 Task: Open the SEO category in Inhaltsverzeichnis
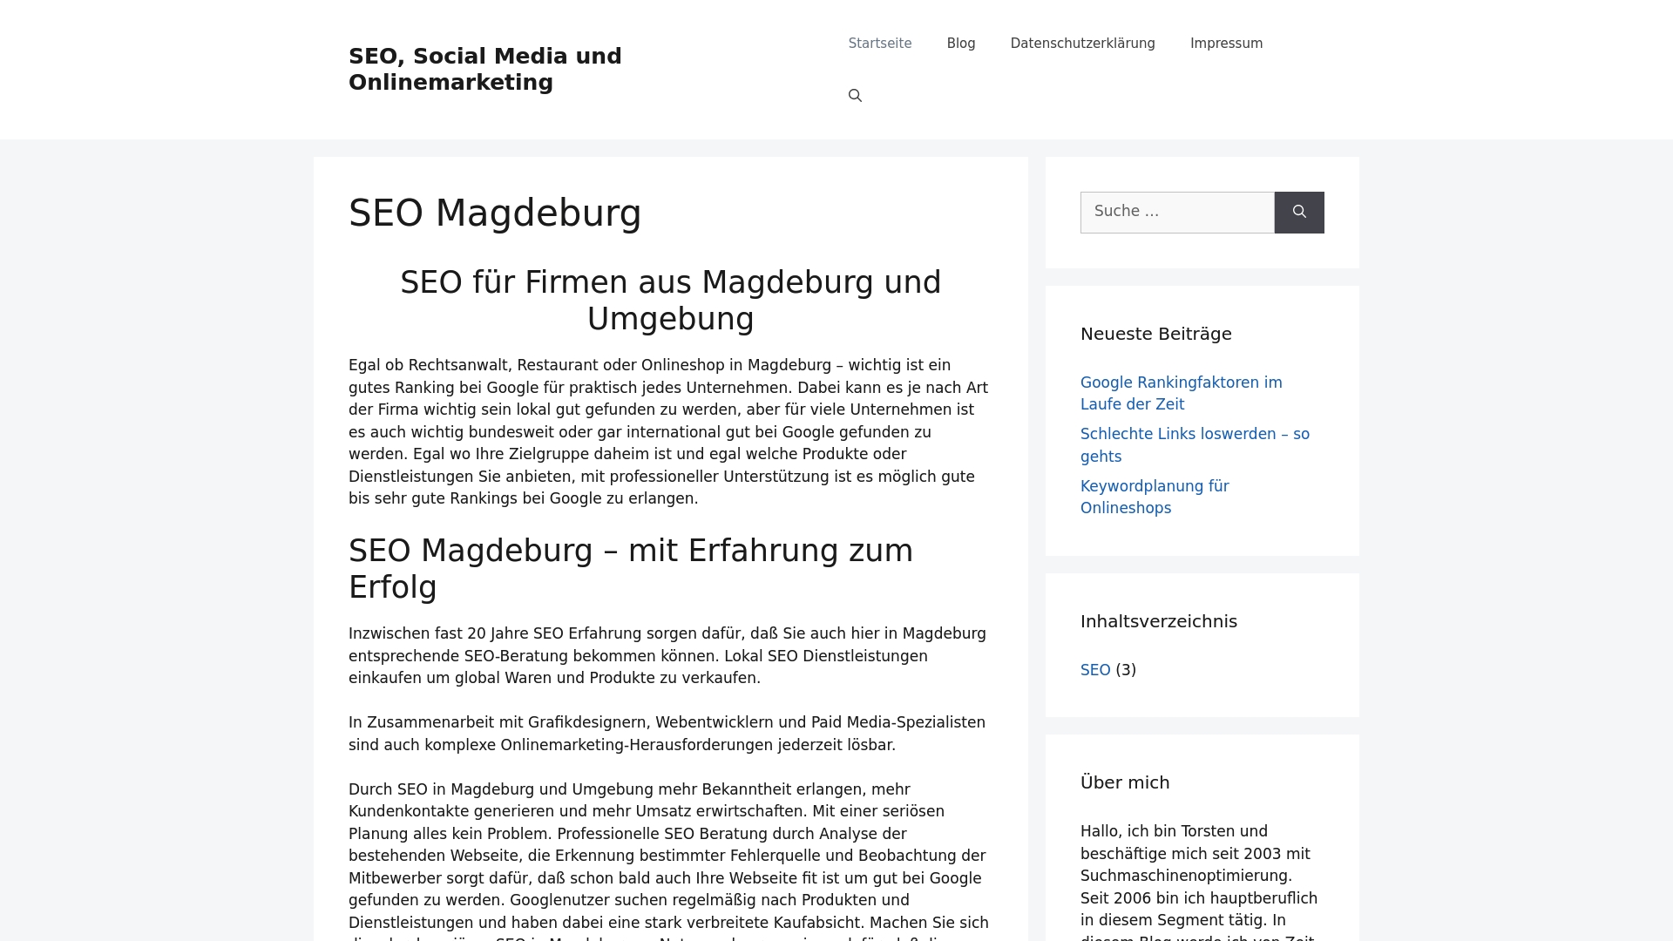[x=1095, y=670]
